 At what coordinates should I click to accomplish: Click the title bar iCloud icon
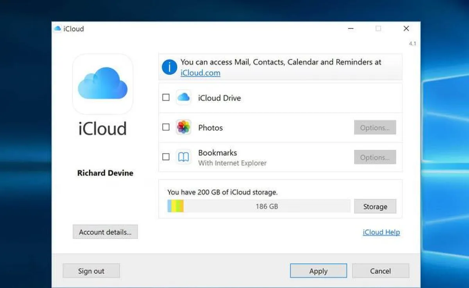point(58,28)
